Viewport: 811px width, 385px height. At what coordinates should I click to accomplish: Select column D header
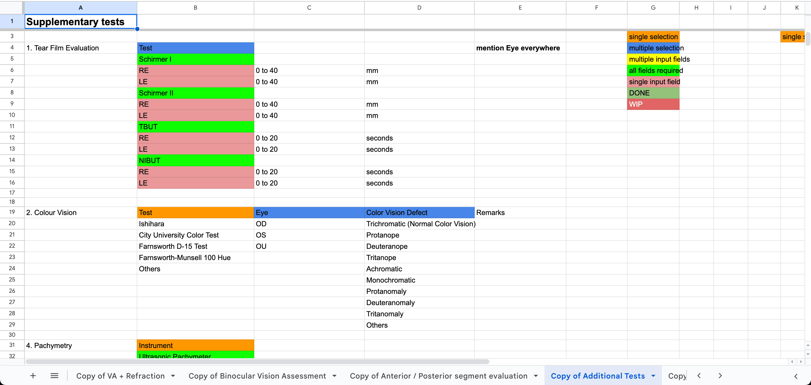tap(419, 8)
